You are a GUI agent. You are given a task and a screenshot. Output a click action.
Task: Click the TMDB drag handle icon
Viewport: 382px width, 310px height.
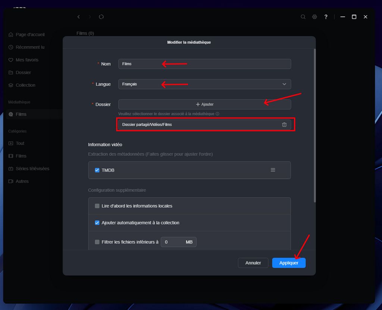pyautogui.click(x=273, y=170)
